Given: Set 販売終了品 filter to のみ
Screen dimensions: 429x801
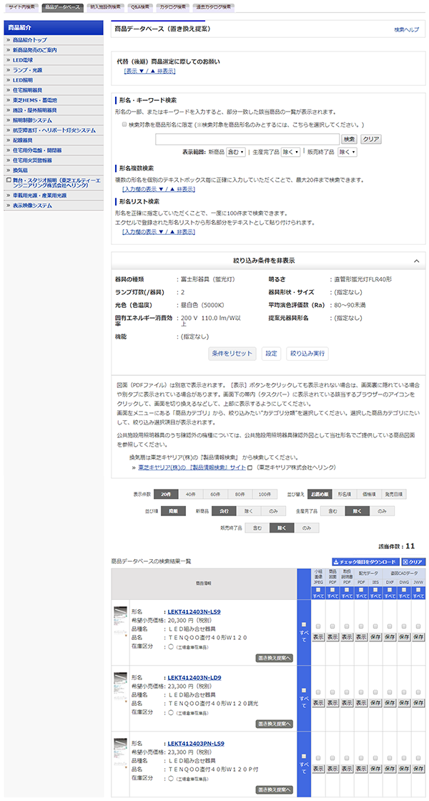Looking at the screenshot, I should tap(307, 528).
